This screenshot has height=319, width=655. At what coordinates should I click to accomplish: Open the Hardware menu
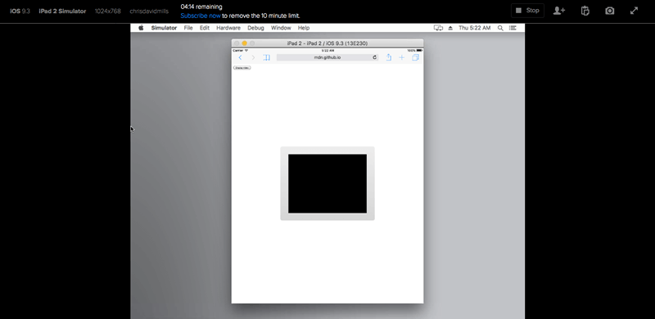coord(228,28)
